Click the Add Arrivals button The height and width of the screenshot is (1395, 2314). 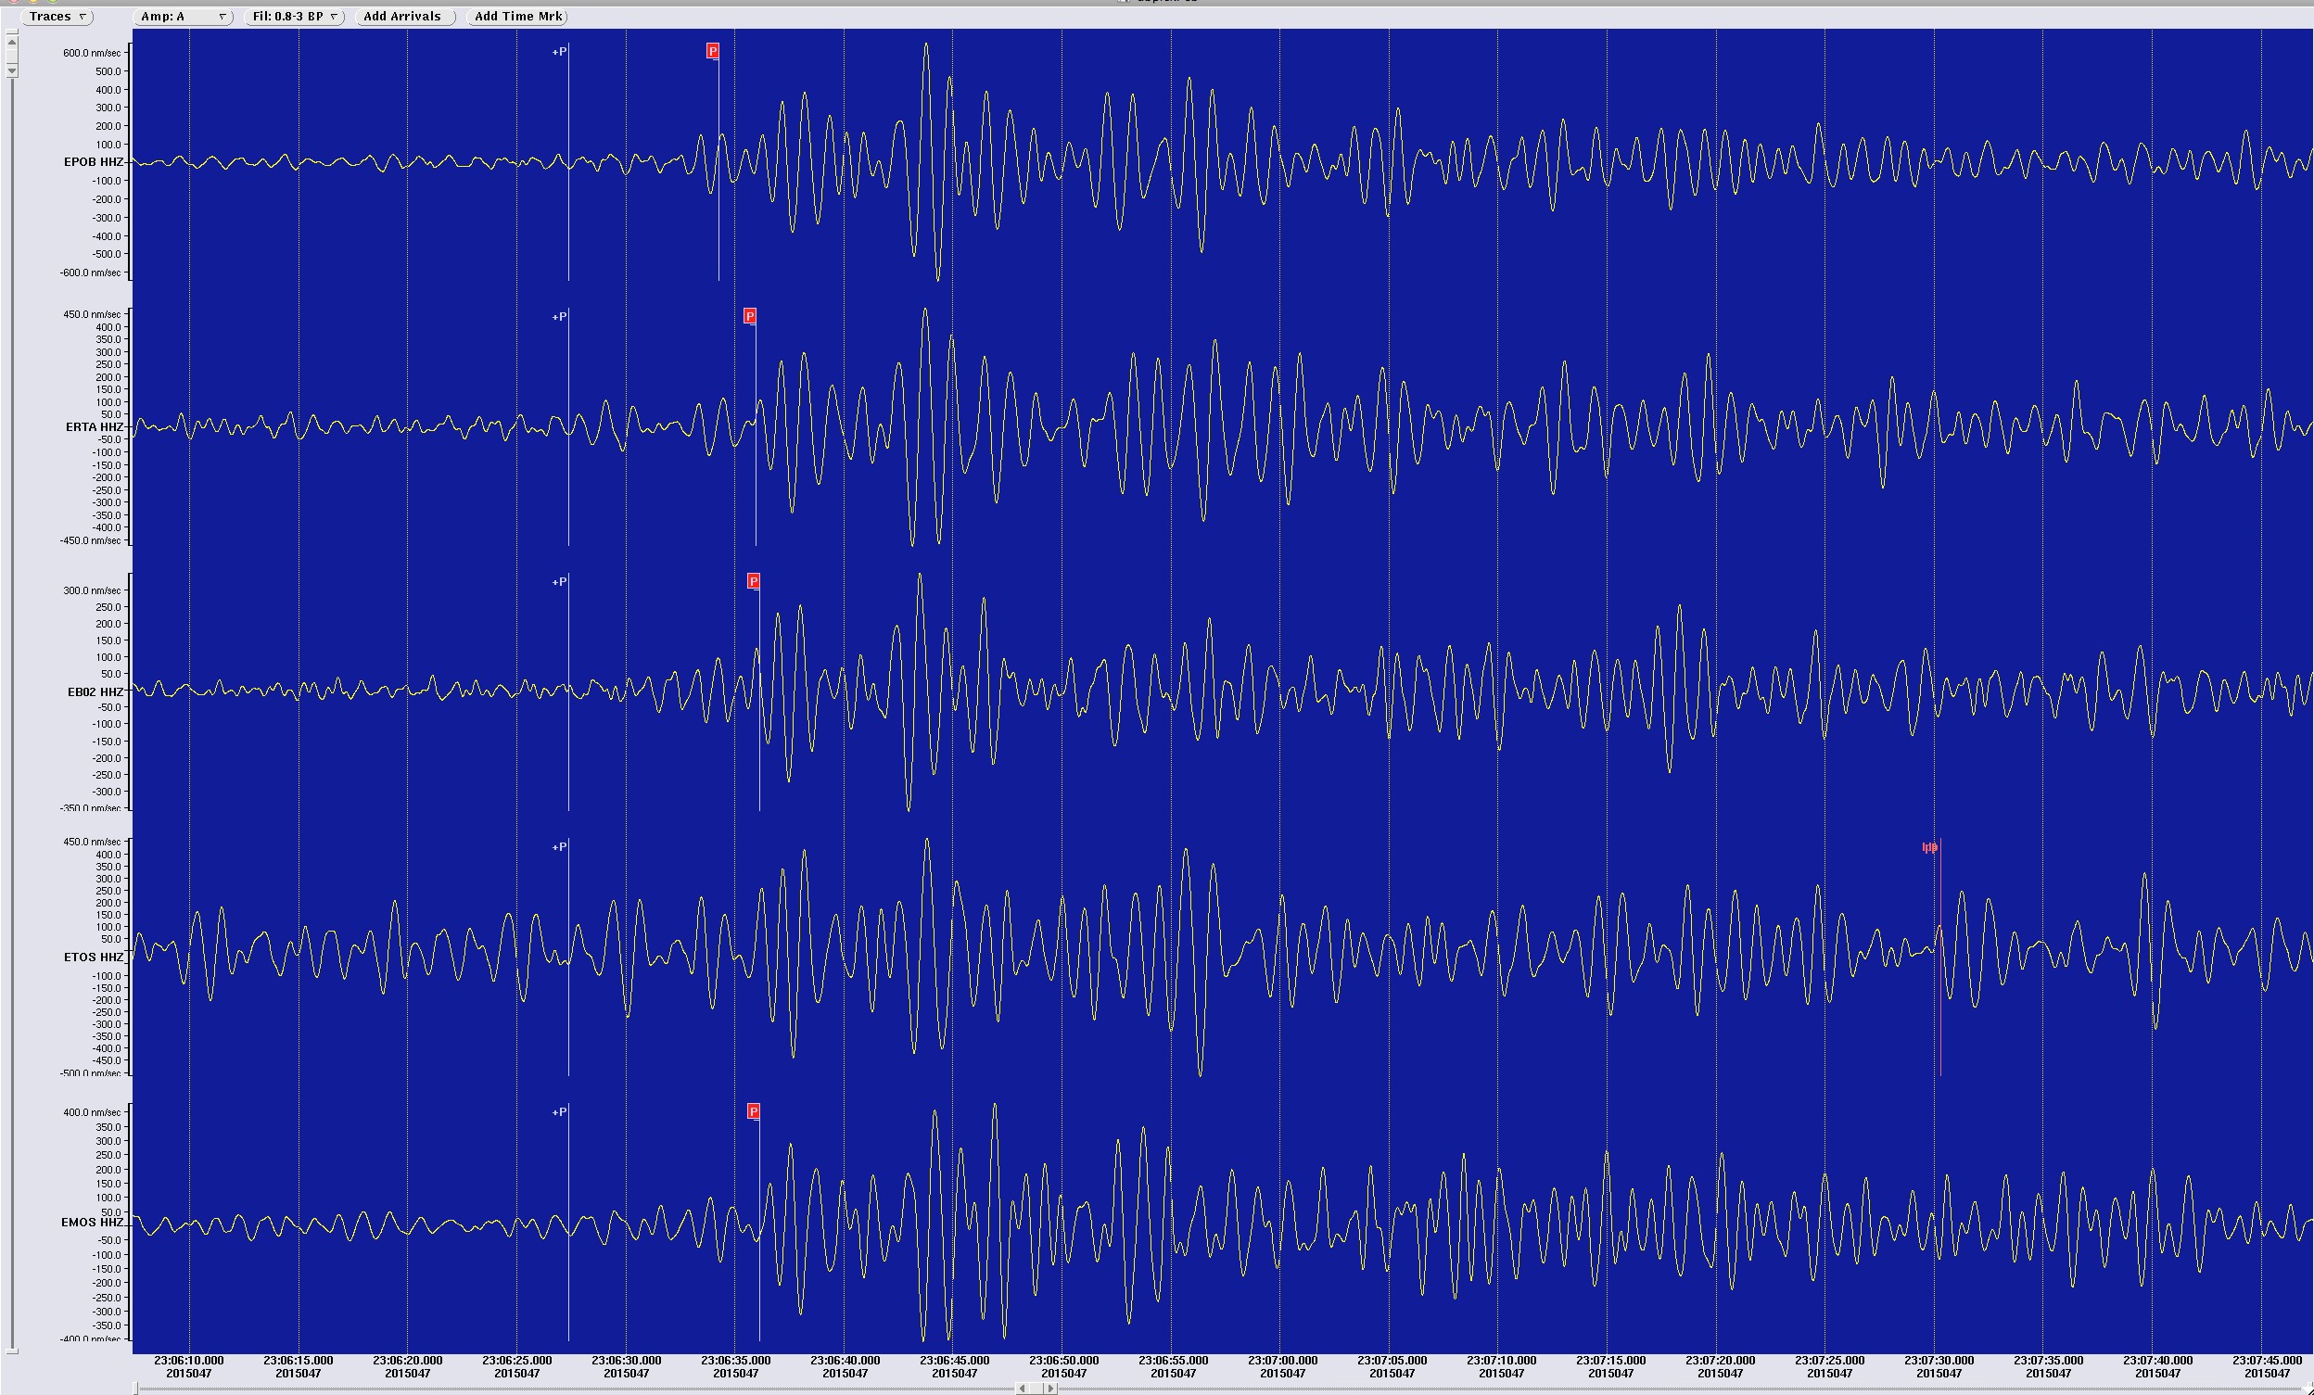pyautogui.click(x=404, y=17)
